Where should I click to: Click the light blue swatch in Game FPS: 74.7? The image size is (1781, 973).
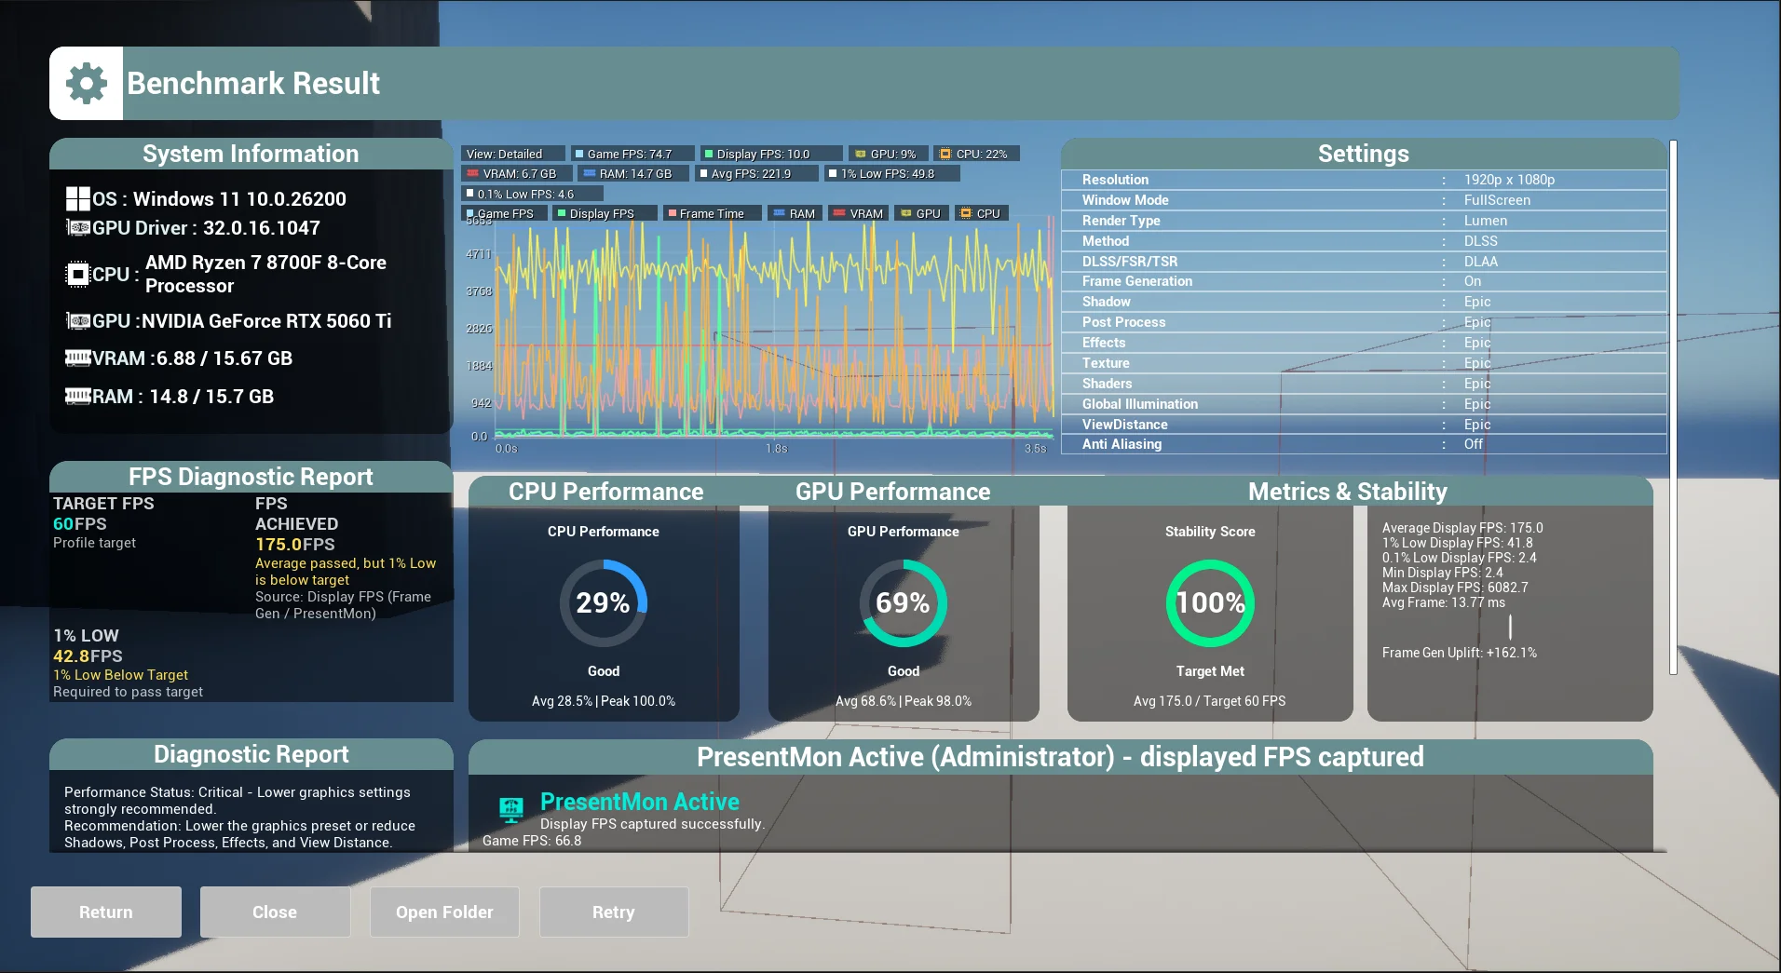pos(578,155)
